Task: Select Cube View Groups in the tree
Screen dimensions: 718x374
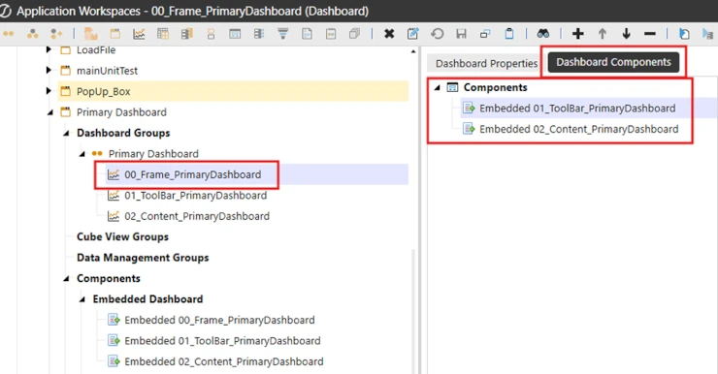Action: point(122,236)
